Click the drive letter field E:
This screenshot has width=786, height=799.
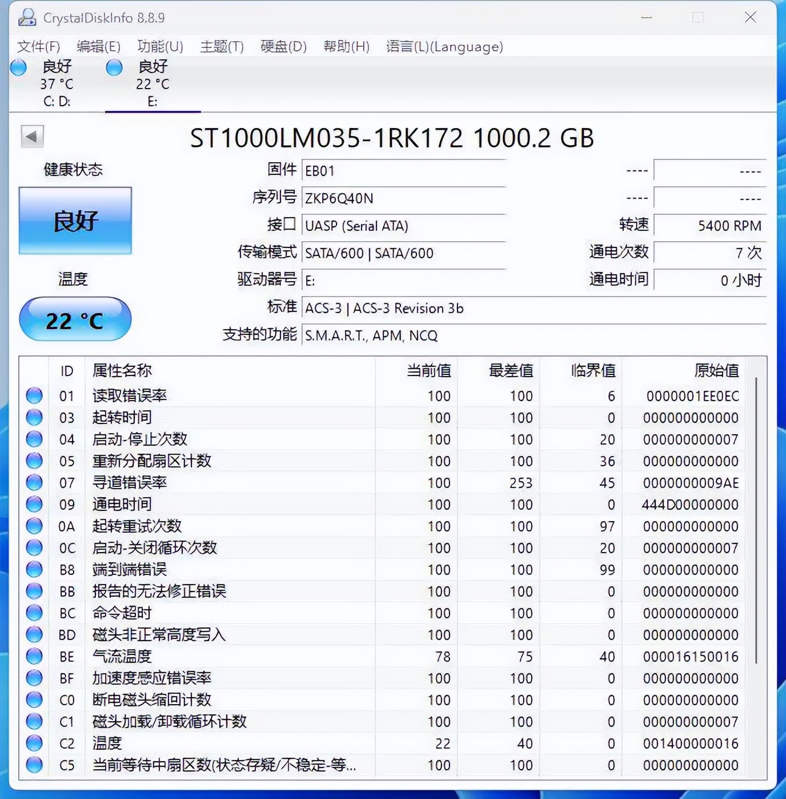pos(404,280)
